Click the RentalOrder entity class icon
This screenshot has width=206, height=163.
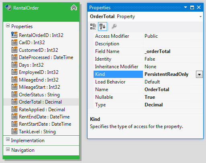coord(8,8)
